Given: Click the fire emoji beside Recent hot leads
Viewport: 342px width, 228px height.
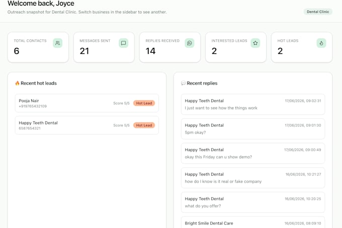Looking at the screenshot, I should (17, 83).
